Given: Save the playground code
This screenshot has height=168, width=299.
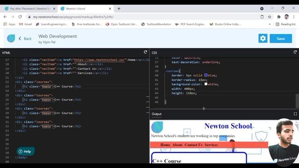Looking at the screenshot, I should click(x=281, y=38).
